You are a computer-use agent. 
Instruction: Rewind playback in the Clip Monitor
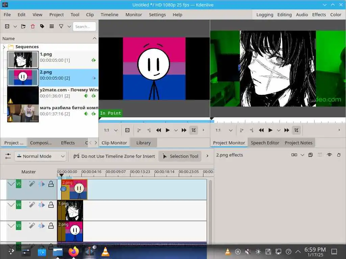[158, 130]
